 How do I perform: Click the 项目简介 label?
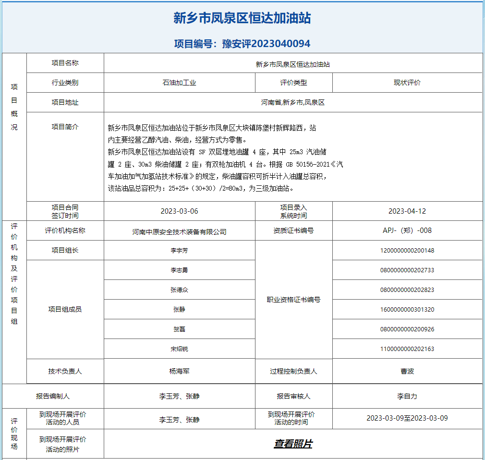[65, 127]
